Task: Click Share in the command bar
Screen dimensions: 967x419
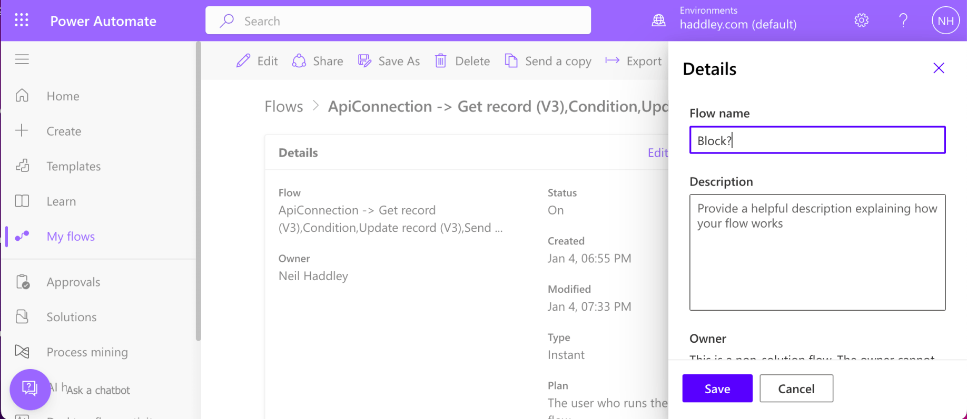Action: (x=318, y=61)
